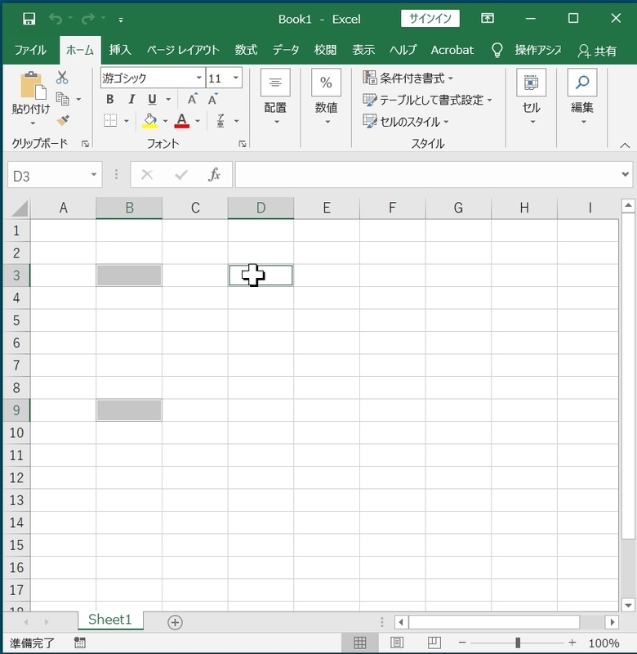Expand fill color palette arrow
The width and height of the screenshot is (637, 654).
point(166,121)
